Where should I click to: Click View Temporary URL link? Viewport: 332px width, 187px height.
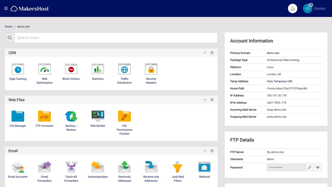point(280,81)
